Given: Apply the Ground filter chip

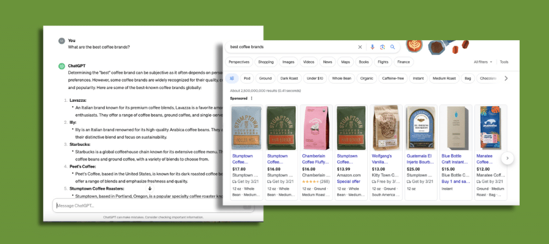Looking at the screenshot, I should pos(265,79).
